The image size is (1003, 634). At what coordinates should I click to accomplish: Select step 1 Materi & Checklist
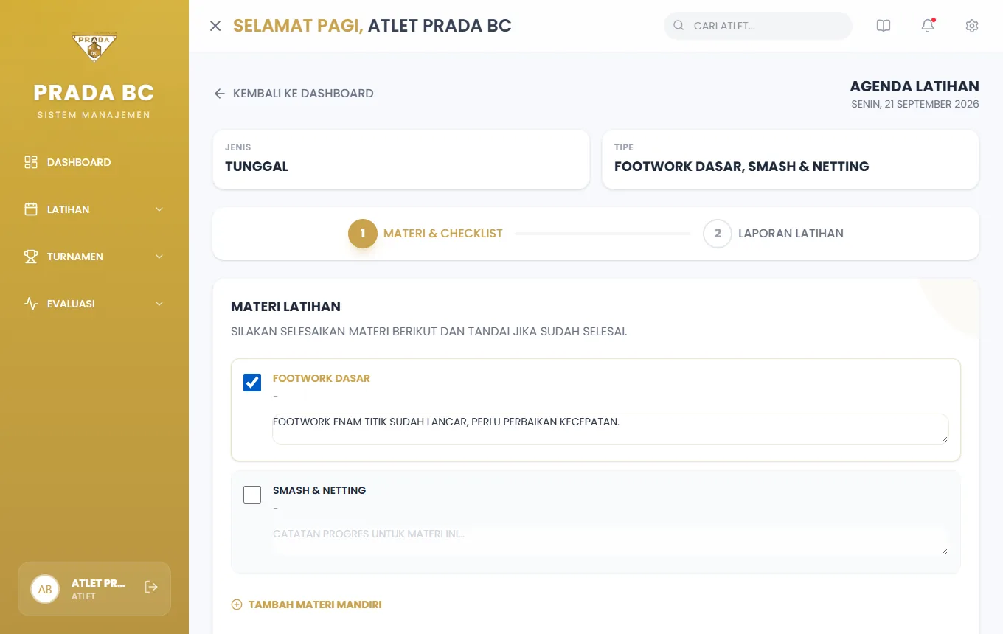pyautogui.click(x=426, y=234)
